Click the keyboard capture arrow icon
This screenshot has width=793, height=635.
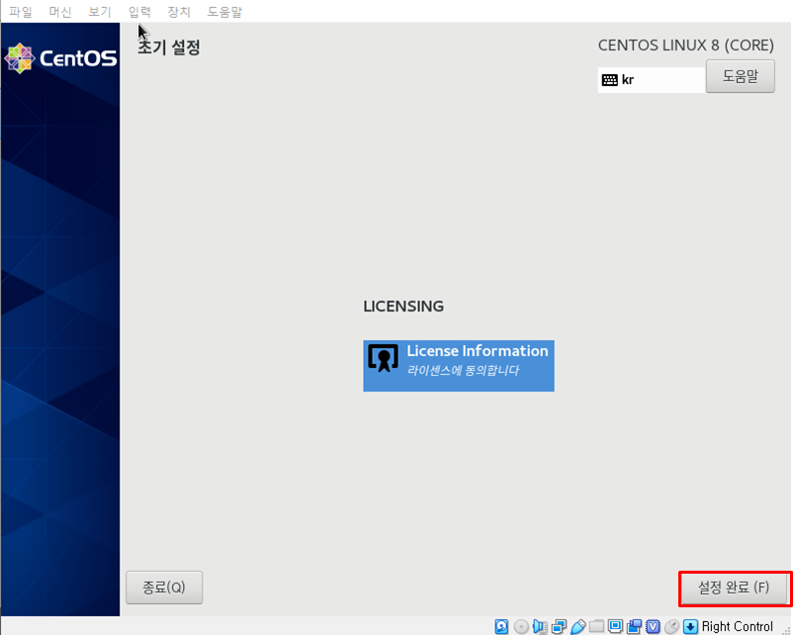[x=690, y=626]
